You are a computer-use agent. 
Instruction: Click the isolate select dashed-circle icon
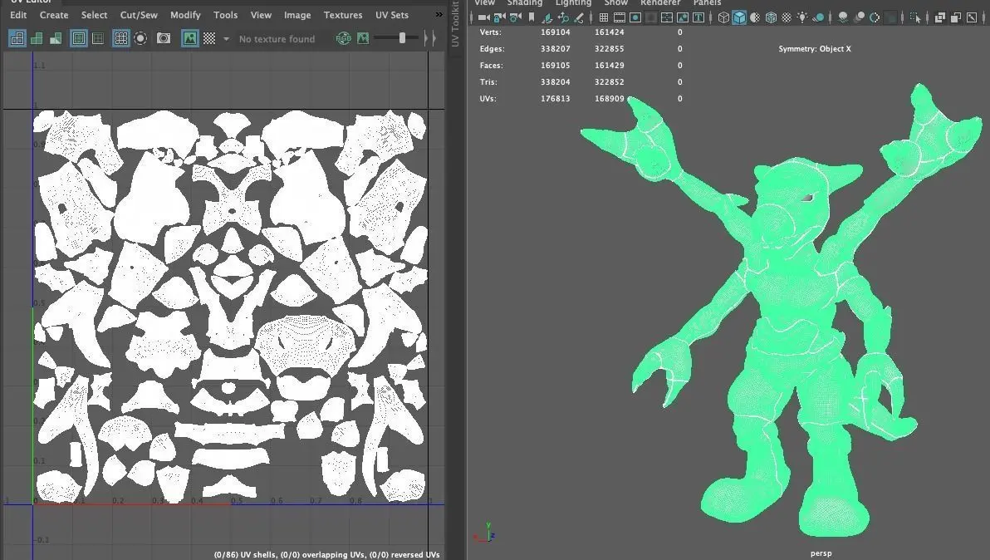click(x=141, y=38)
